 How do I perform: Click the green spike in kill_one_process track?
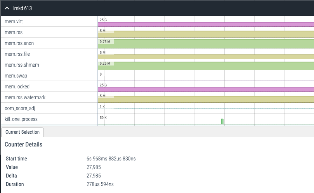click(222, 122)
